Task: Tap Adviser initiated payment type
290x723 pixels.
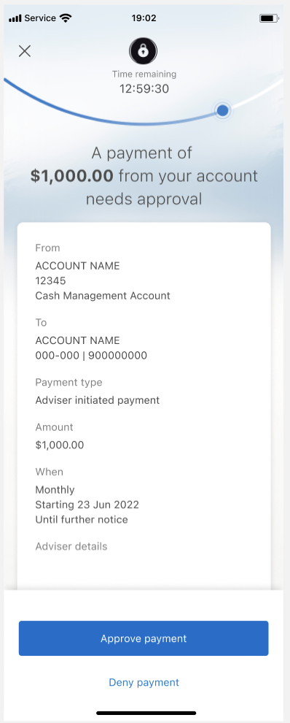Action: click(x=98, y=399)
